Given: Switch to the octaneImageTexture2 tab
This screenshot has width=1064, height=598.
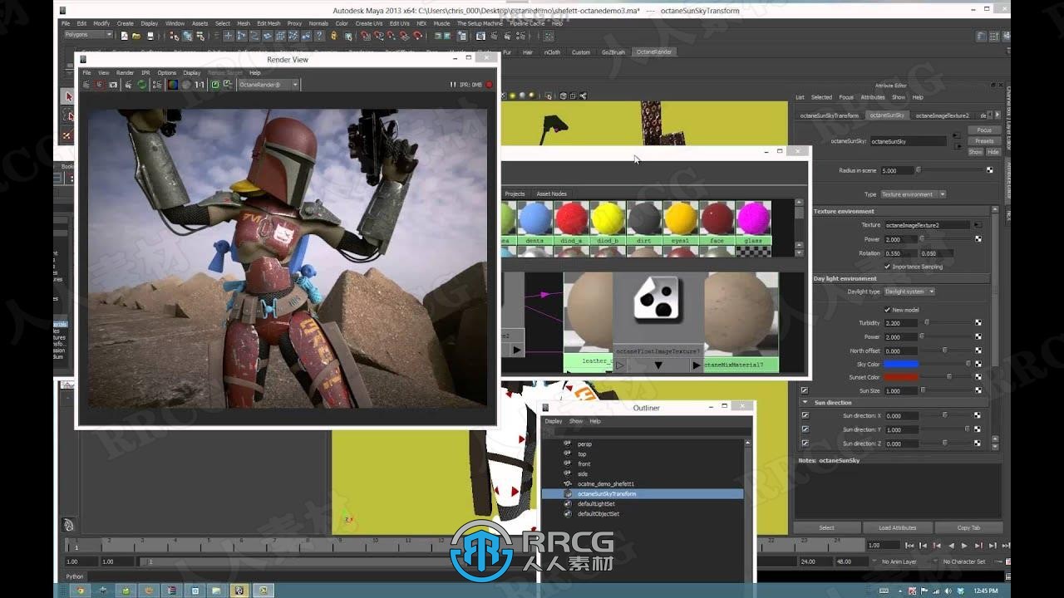Looking at the screenshot, I should [942, 115].
